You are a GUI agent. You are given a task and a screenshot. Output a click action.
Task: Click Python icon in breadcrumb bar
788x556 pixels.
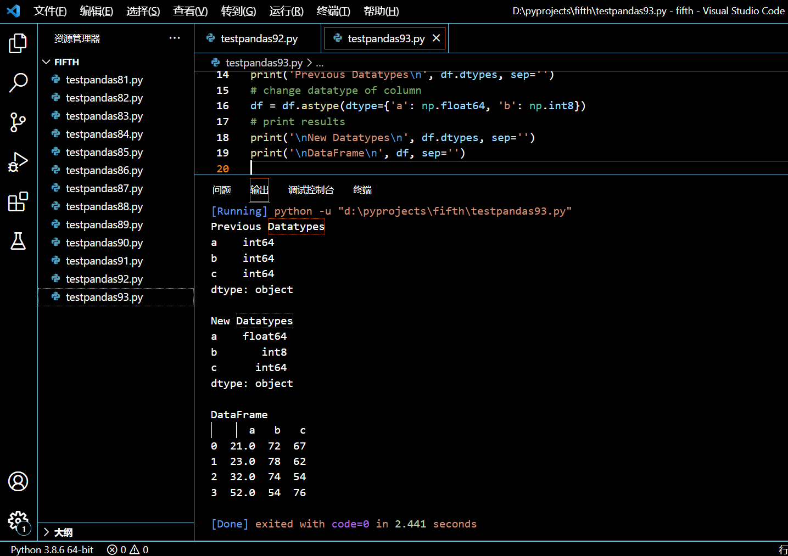tap(216, 63)
